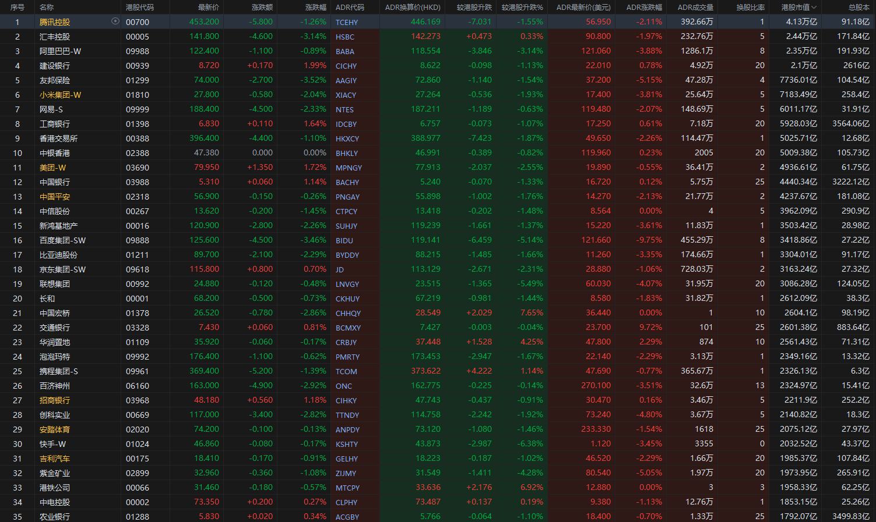Select 腾讯控股 latest price 453.200
The width and height of the screenshot is (876, 522).
[x=205, y=22]
